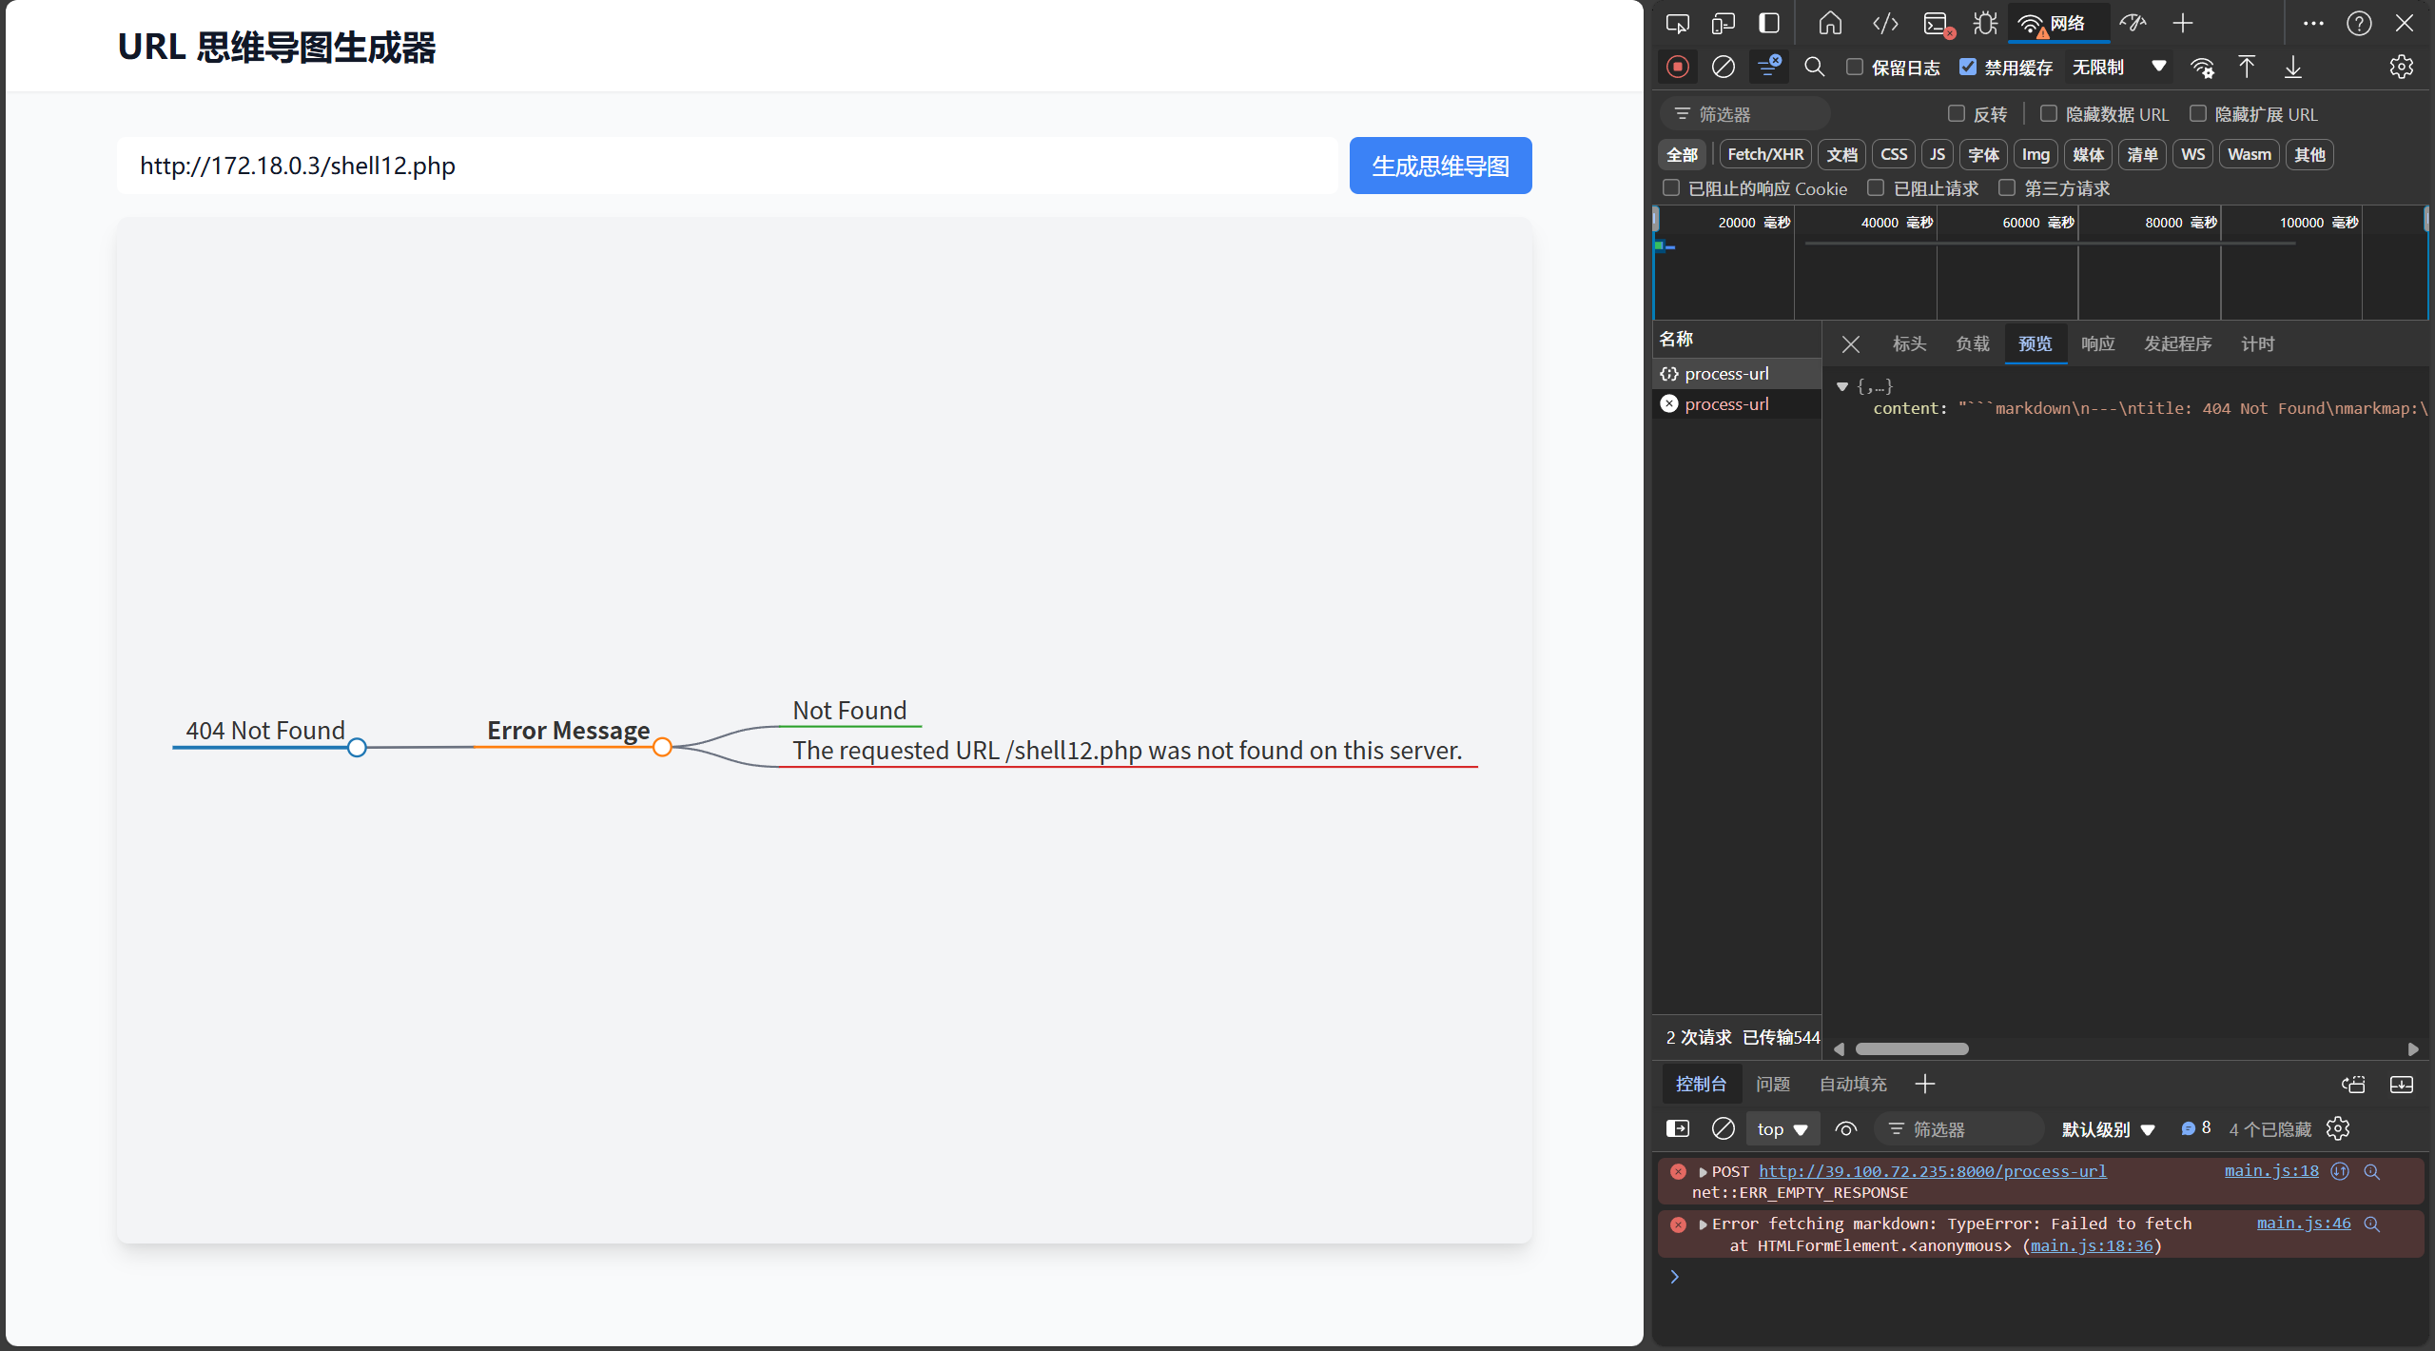Open network panel settings gear
Image resolution: width=2435 pixels, height=1351 pixels.
tap(2402, 67)
